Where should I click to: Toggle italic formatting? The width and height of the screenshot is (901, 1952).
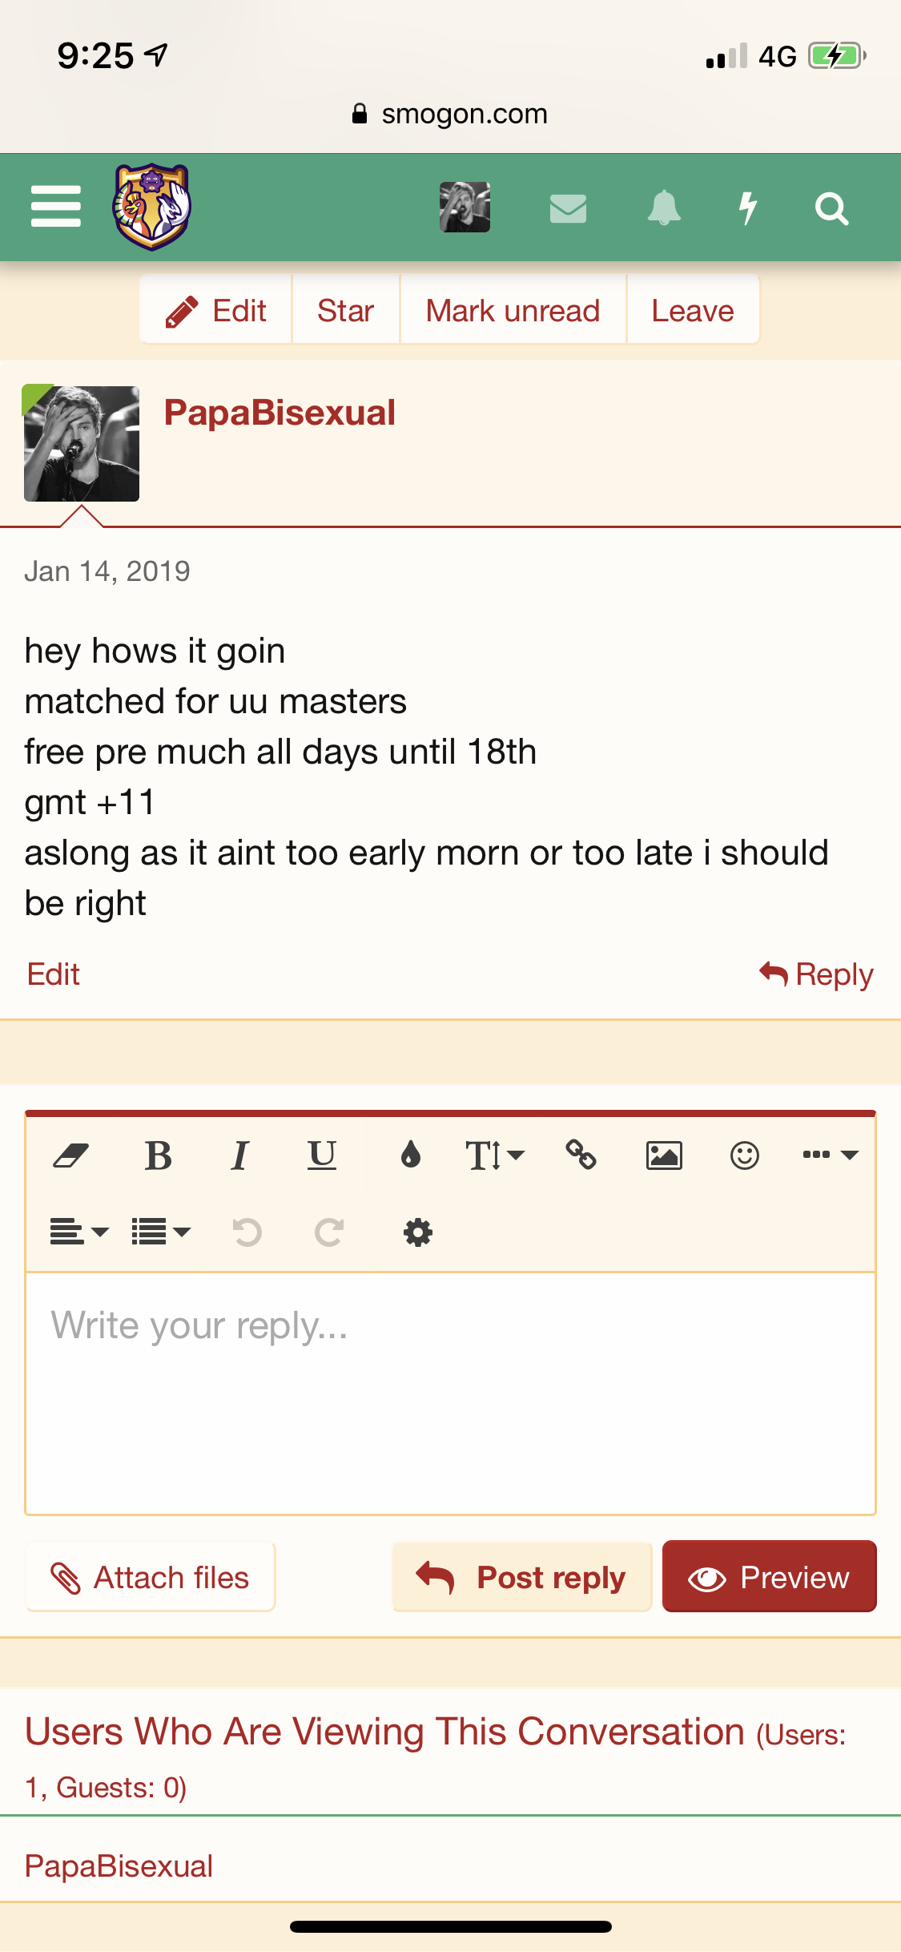(239, 1155)
